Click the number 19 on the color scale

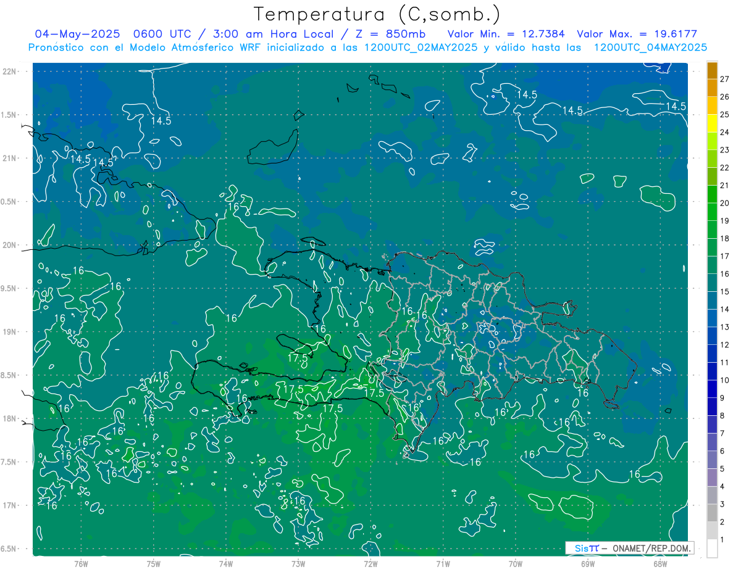pos(725,221)
